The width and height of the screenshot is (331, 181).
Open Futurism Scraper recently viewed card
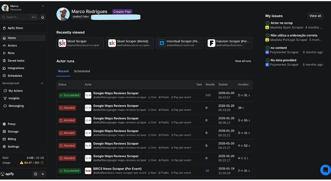(229, 43)
